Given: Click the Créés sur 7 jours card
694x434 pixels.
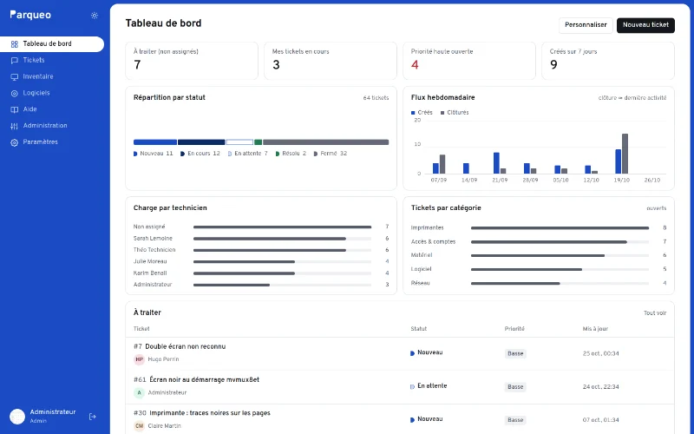Looking at the screenshot, I should pos(608,61).
